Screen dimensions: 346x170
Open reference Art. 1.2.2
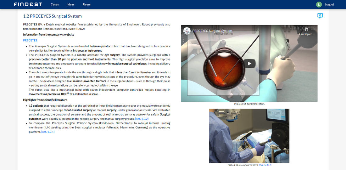tap(142, 119)
